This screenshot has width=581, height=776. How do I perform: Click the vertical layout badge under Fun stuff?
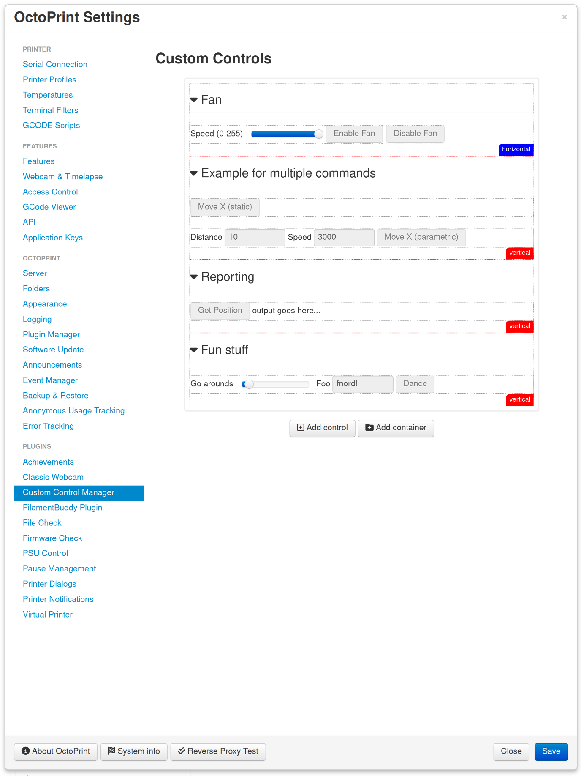coord(519,399)
